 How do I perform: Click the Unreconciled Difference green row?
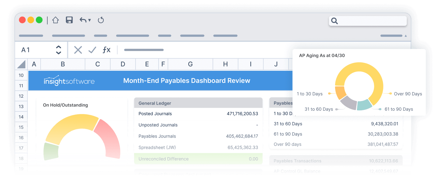tap(198, 159)
